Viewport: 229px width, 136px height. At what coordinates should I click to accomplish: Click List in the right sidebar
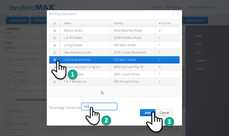[198, 52]
